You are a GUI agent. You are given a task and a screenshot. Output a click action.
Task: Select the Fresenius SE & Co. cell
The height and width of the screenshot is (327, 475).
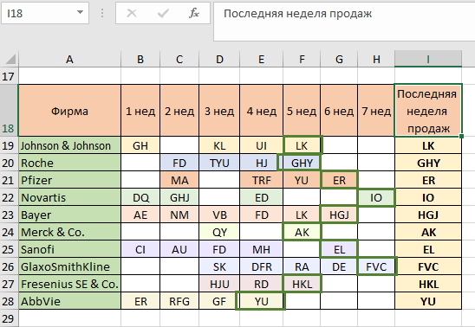tap(69, 284)
